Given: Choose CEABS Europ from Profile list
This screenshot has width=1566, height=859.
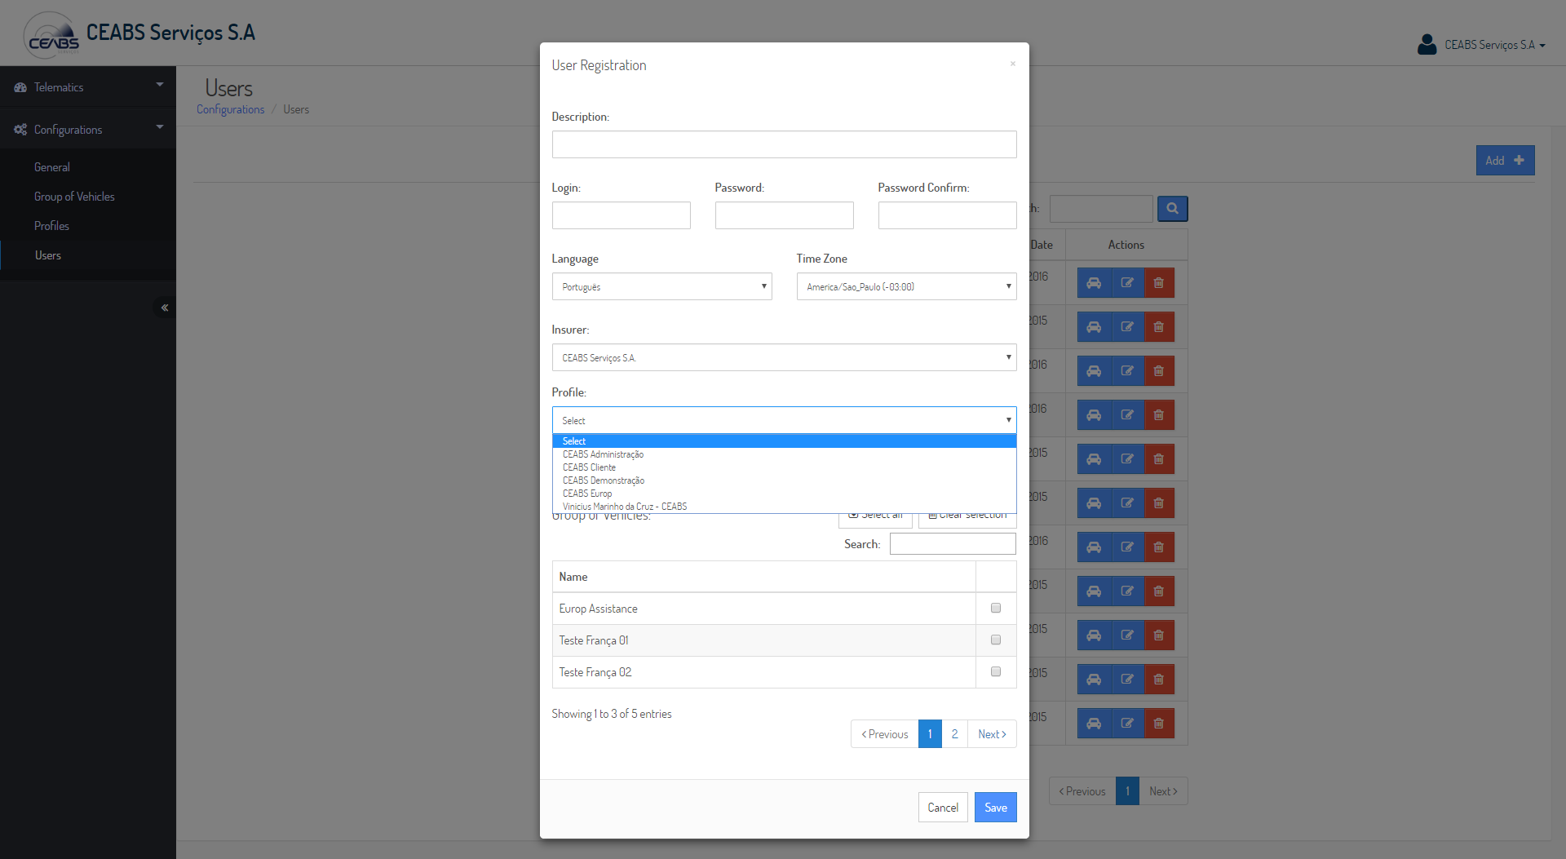Looking at the screenshot, I should [784, 494].
